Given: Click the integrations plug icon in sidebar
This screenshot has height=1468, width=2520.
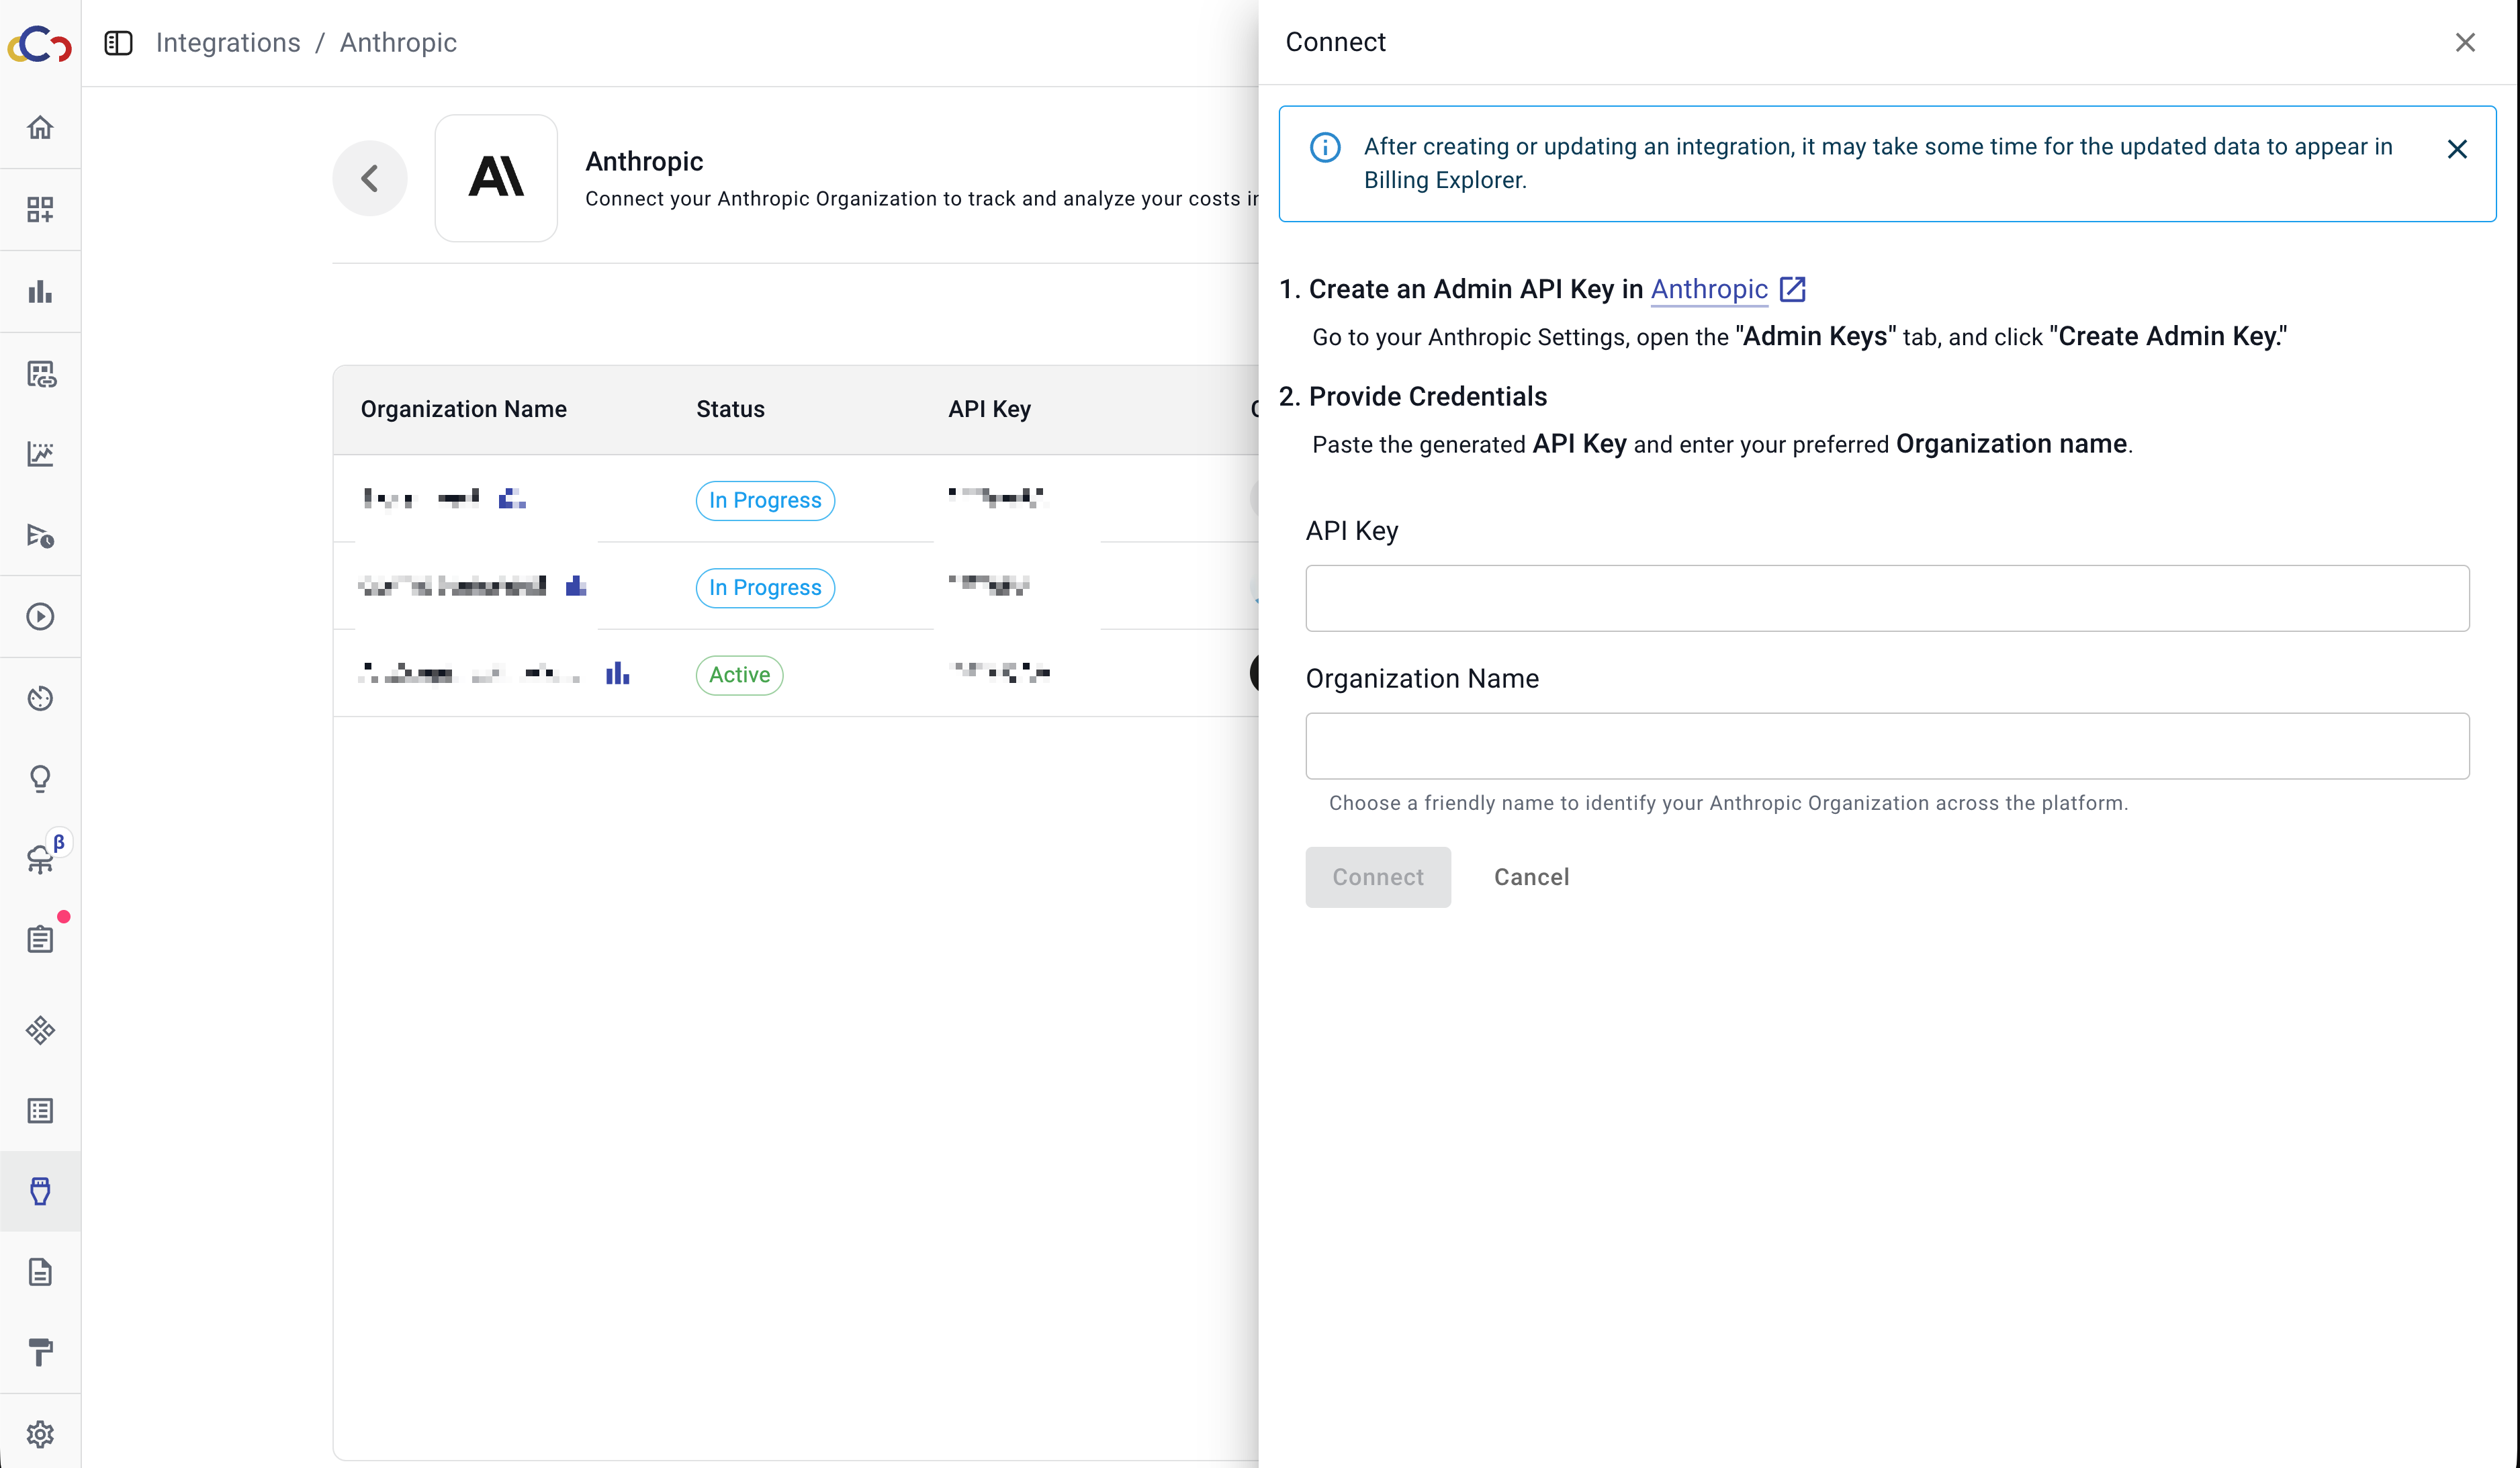Looking at the screenshot, I should pos(40,1190).
